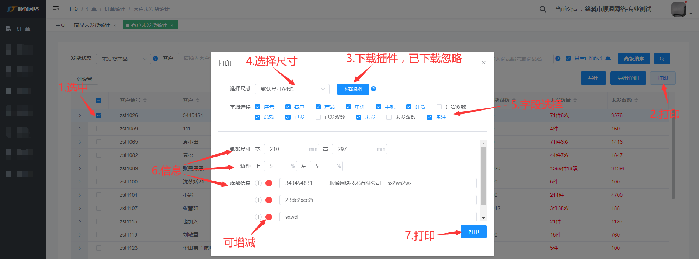Click the blue 下载插件 button
Screen dimensions: 699x259
(x=353, y=89)
